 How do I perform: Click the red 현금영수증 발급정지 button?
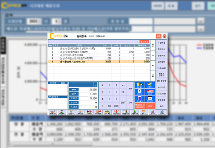tap(140, 106)
